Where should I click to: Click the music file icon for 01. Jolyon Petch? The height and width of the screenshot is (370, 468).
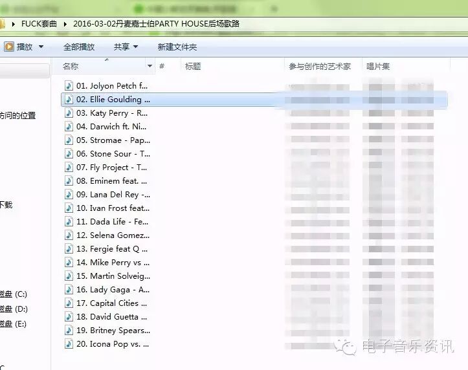[x=69, y=85]
